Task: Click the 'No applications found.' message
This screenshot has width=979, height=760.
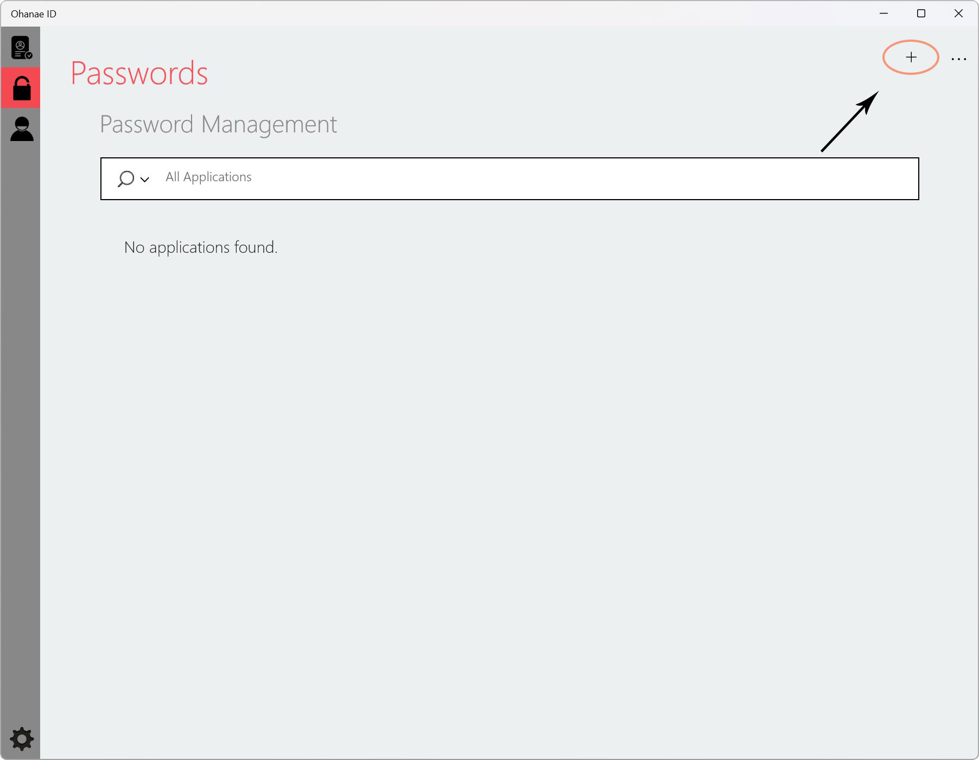Action: pyautogui.click(x=201, y=247)
